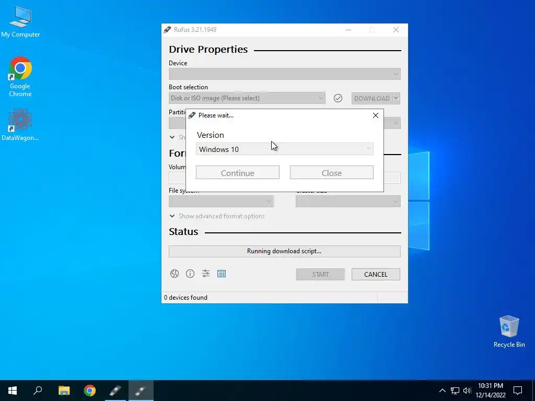Open Chrome from the taskbar
Screen dimensions: 535x401
click(90, 391)
